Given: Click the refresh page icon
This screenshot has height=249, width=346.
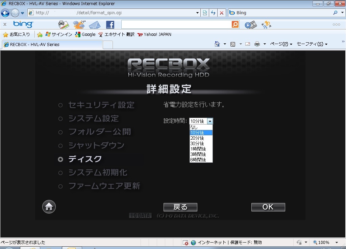Looking at the screenshot, I should 213,13.
